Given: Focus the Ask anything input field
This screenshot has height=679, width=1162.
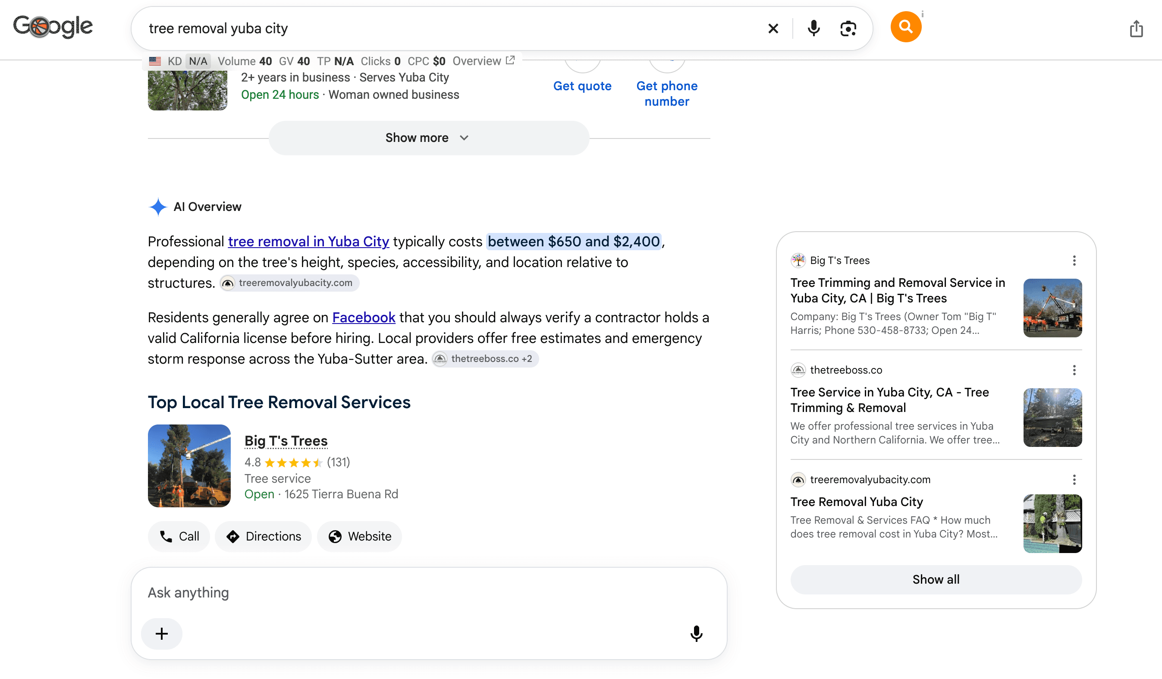Looking at the screenshot, I should click(x=429, y=593).
